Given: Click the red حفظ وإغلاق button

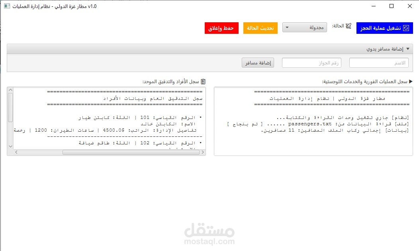Looking at the screenshot, I should coord(221,28).
